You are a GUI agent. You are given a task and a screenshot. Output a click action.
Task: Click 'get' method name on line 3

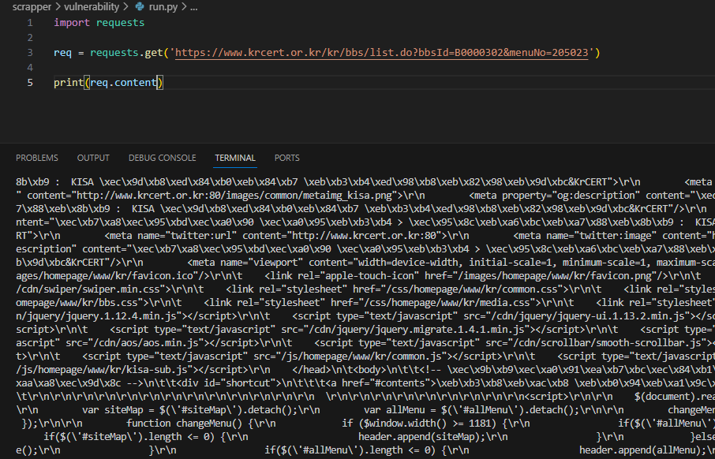(x=154, y=53)
